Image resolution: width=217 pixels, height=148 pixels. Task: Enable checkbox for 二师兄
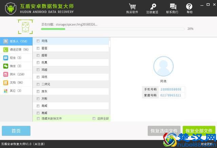coord(38,84)
